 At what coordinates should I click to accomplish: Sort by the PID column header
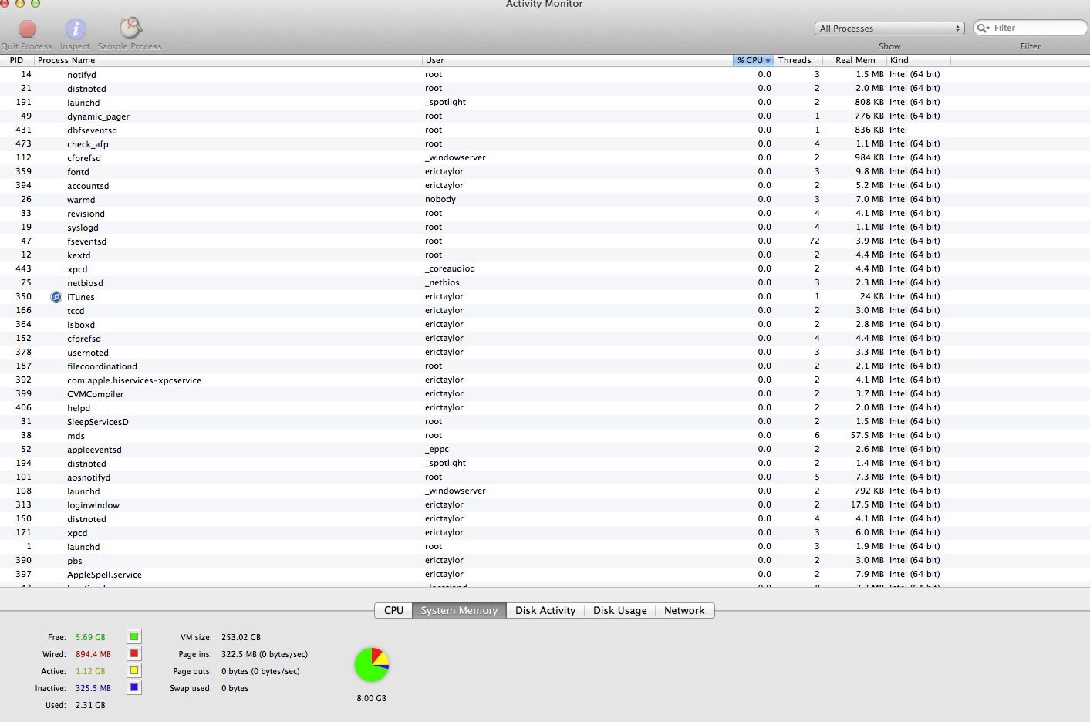tap(16, 60)
